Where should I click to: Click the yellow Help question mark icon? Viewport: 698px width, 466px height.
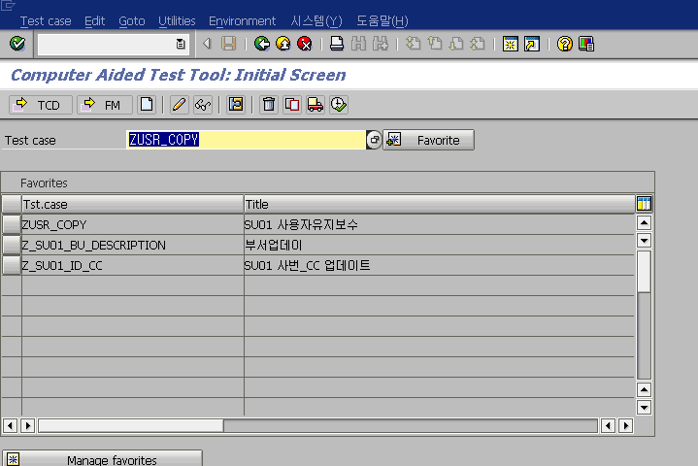pyautogui.click(x=564, y=44)
